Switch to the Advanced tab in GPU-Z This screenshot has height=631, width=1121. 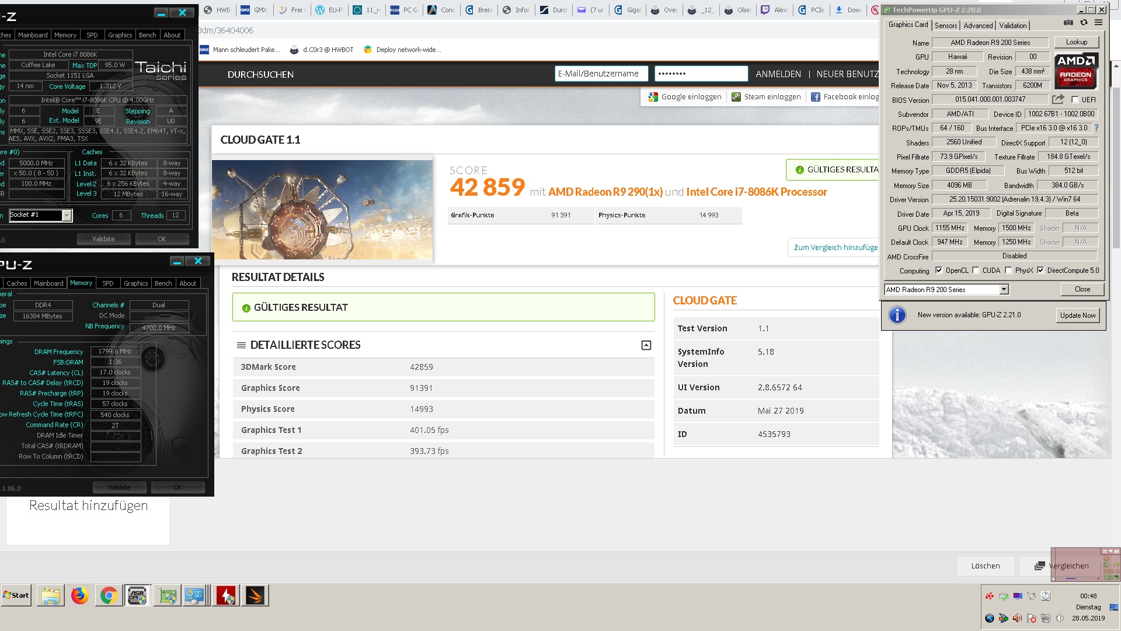click(978, 25)
